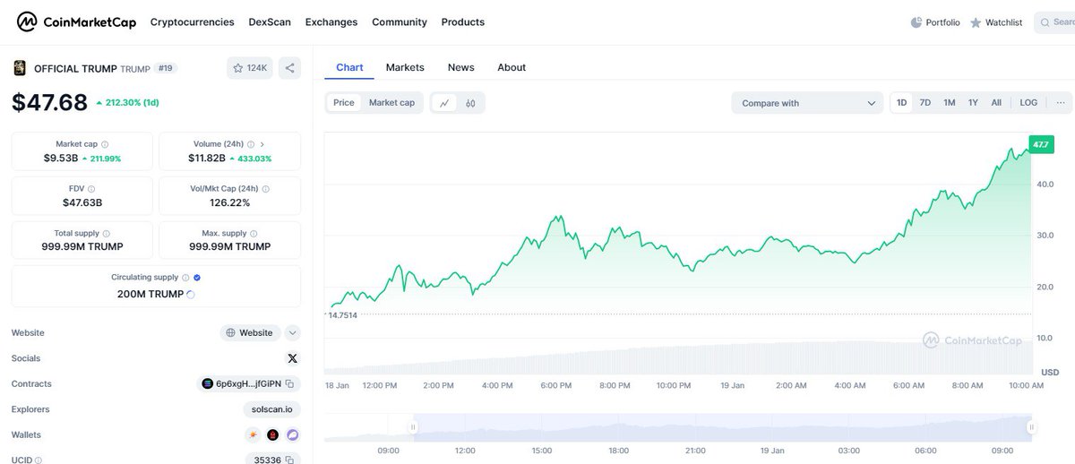
Task: Click the CoinMarketCap logo
Action: [x=76, y=22]
